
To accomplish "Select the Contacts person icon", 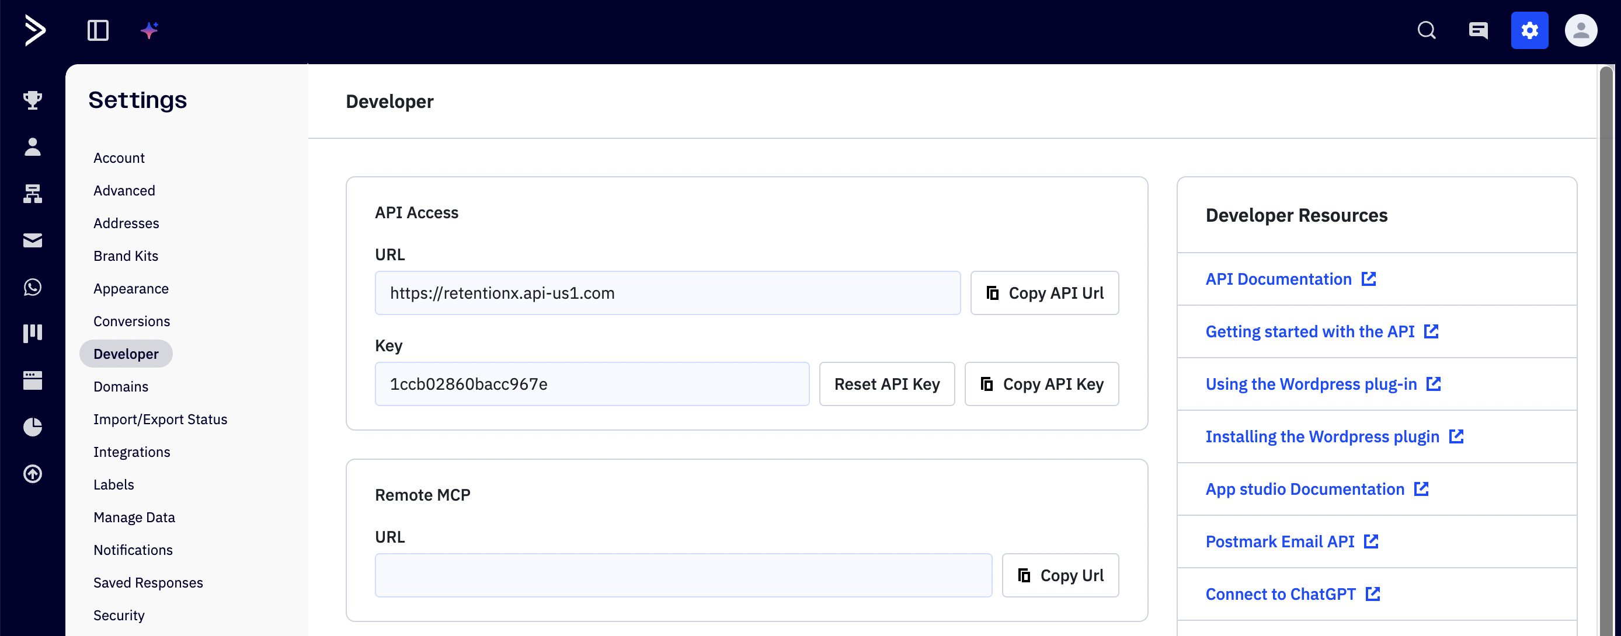I will [32, 147].
